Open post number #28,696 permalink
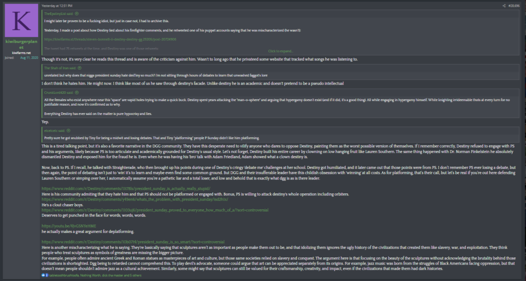Screen dimensions: 526x281 [x=514, y=6]
